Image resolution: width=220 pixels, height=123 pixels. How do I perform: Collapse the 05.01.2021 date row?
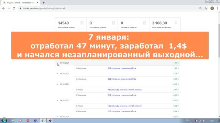[x=57, y=84]
